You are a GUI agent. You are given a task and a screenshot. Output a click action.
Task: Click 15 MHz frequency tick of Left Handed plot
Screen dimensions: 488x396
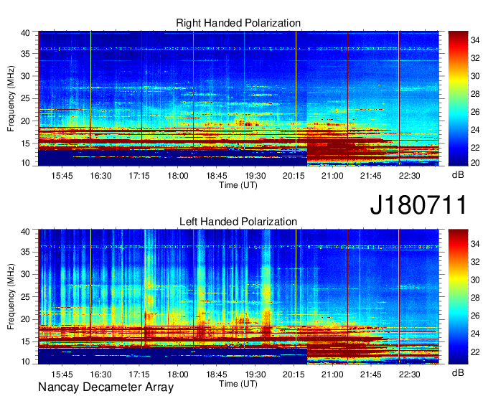[25, 341]
